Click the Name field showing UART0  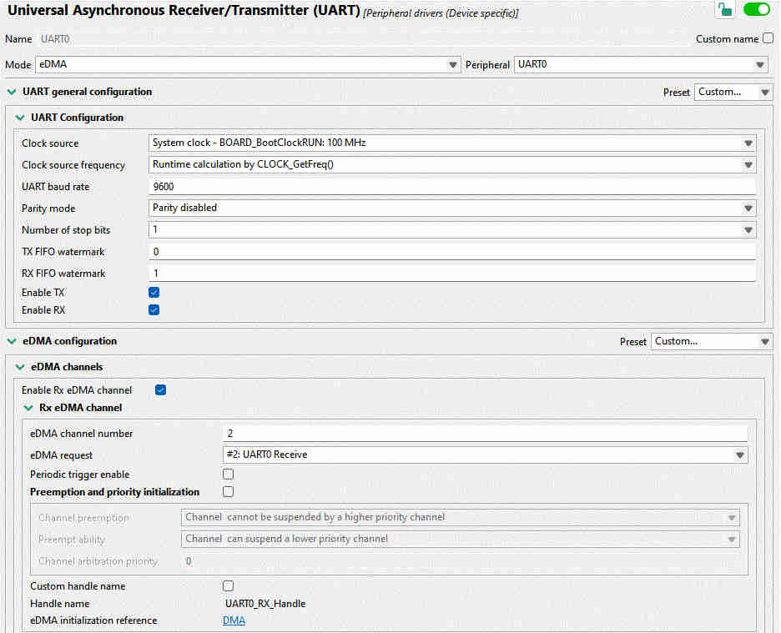55,39
